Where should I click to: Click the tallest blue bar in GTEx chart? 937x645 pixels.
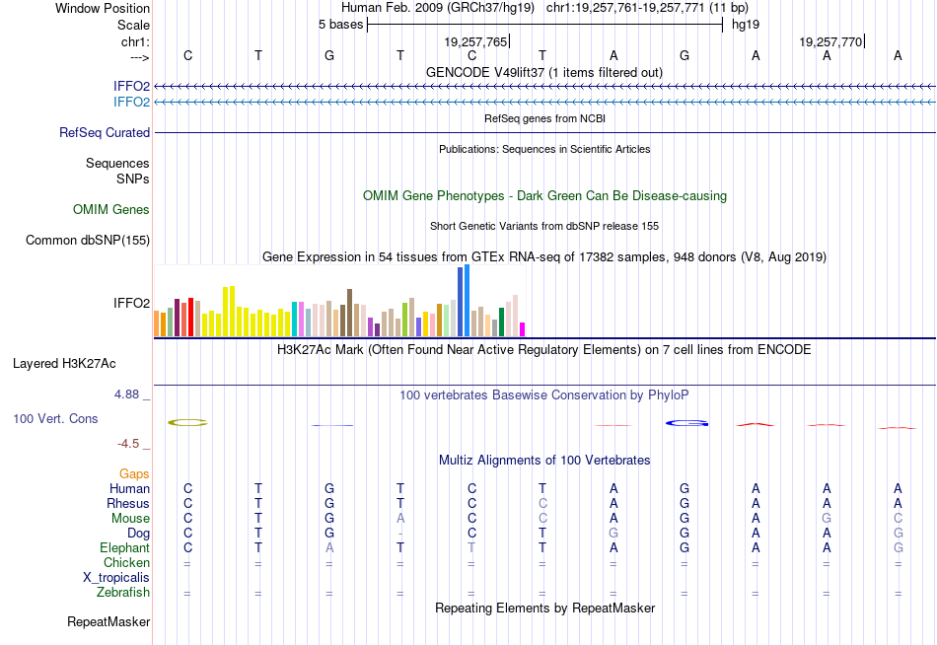point(468,301)
